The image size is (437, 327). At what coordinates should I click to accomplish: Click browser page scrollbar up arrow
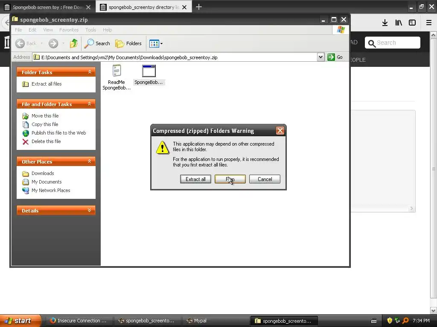click(x=434, y=35)
